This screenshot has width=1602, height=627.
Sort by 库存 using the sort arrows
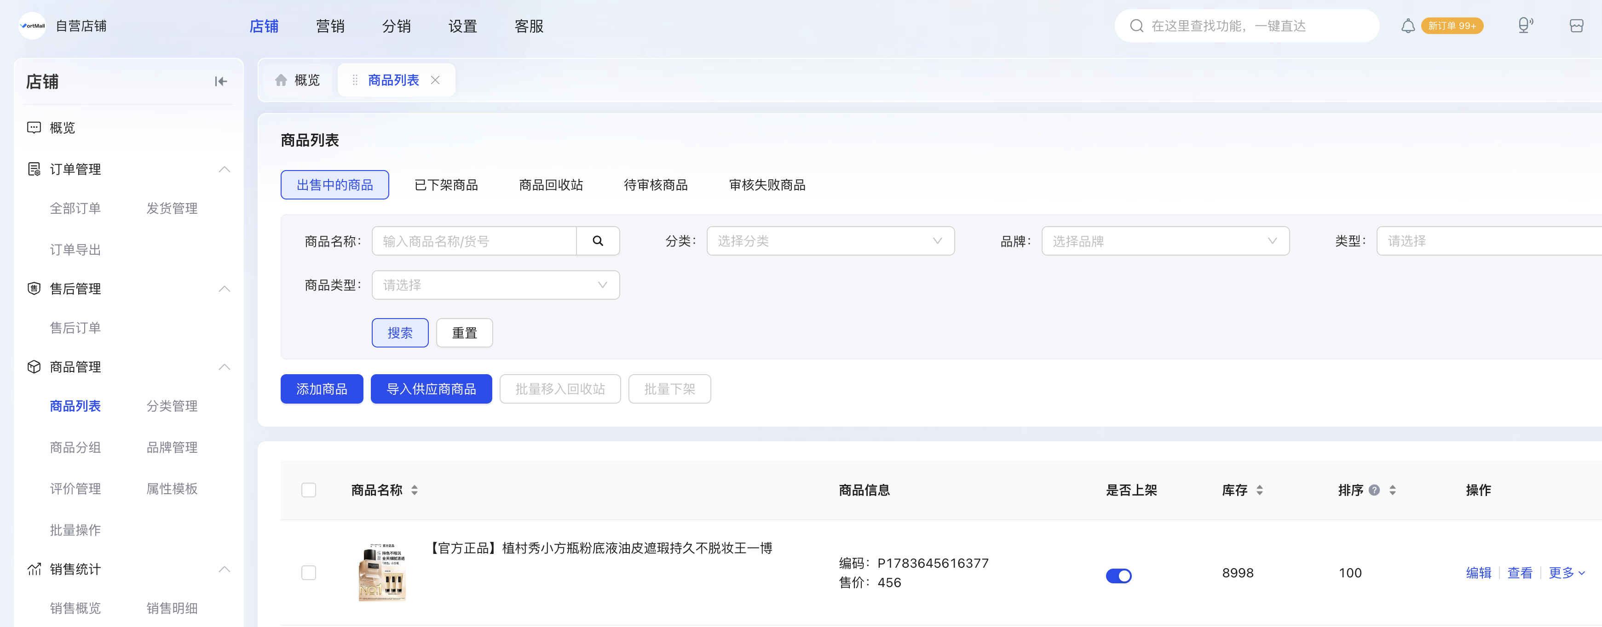point(1259,490)
